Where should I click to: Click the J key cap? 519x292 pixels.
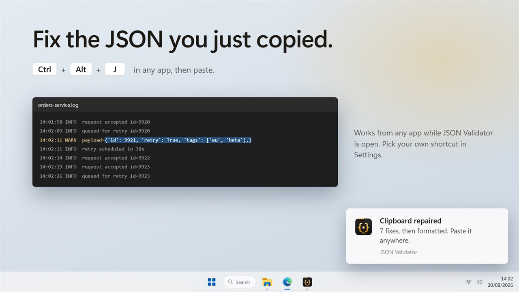115,69
